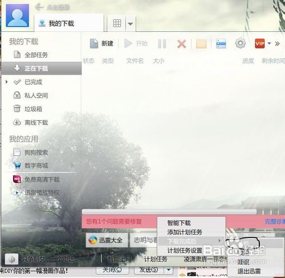Toggle the blue list detail view icon
The image size is (285, 278).
(x=221, y=44)
